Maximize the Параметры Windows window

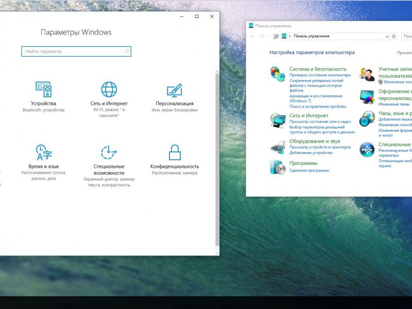(197, 16)
